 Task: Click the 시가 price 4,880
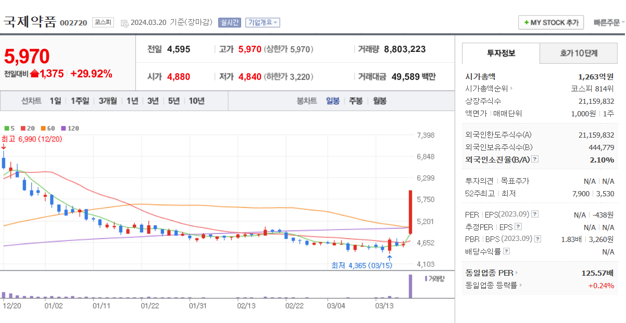(179, 77)
